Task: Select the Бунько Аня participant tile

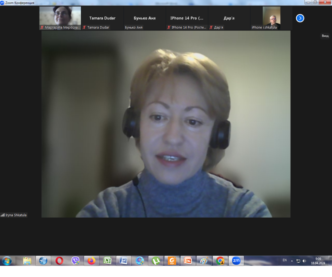Action: [x=144, y=18]
